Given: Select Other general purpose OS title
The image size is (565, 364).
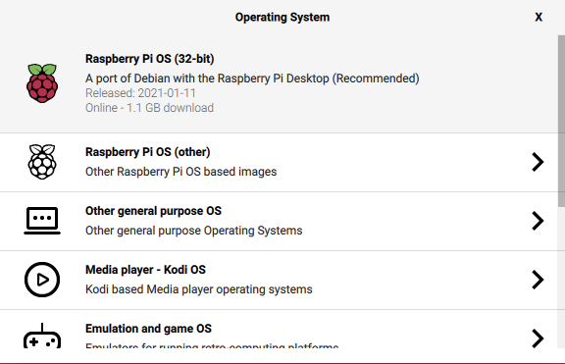Looking at the screenshot, I should (x=153, y=211).
